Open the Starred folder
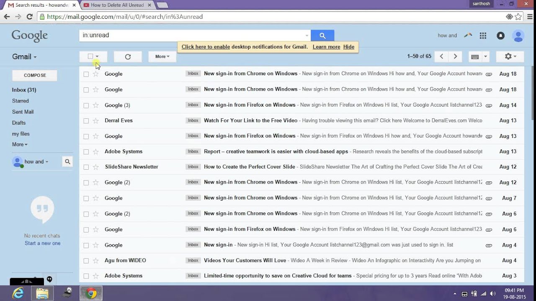The image size is (536, 301). (x=21, y=101)
